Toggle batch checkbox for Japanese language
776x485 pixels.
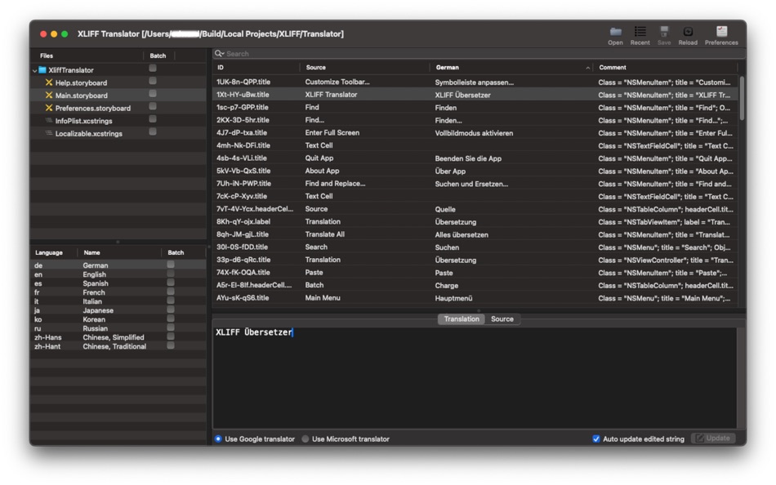tap(171, 309)
